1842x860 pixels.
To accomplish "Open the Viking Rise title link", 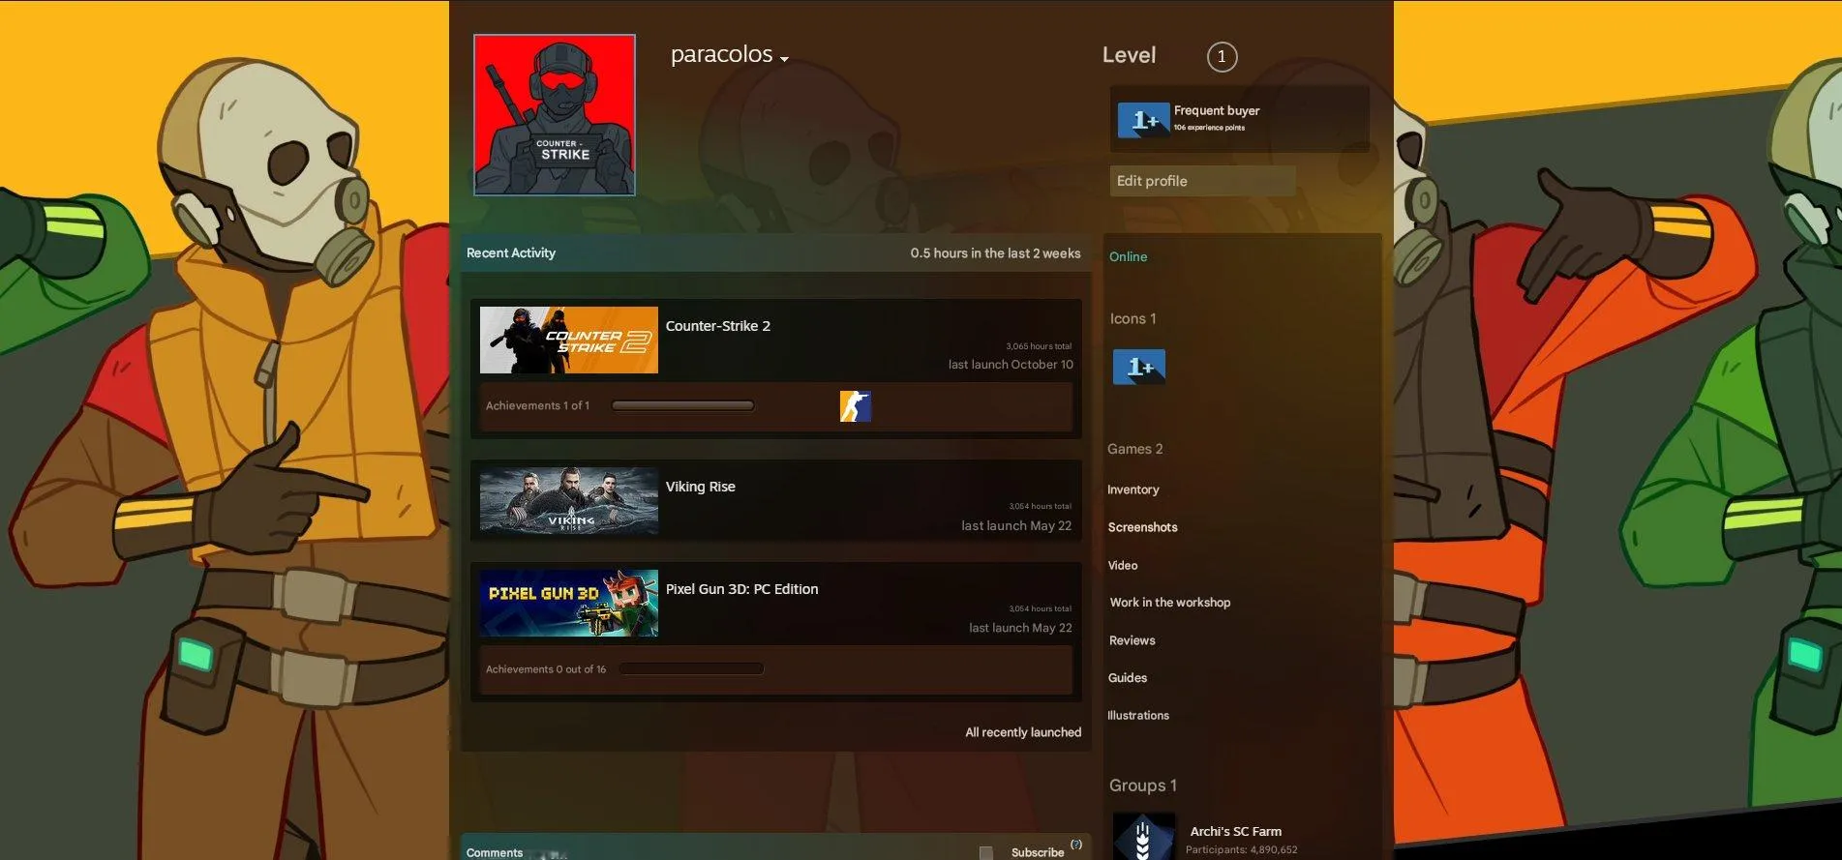I will [x=701, y=487].
